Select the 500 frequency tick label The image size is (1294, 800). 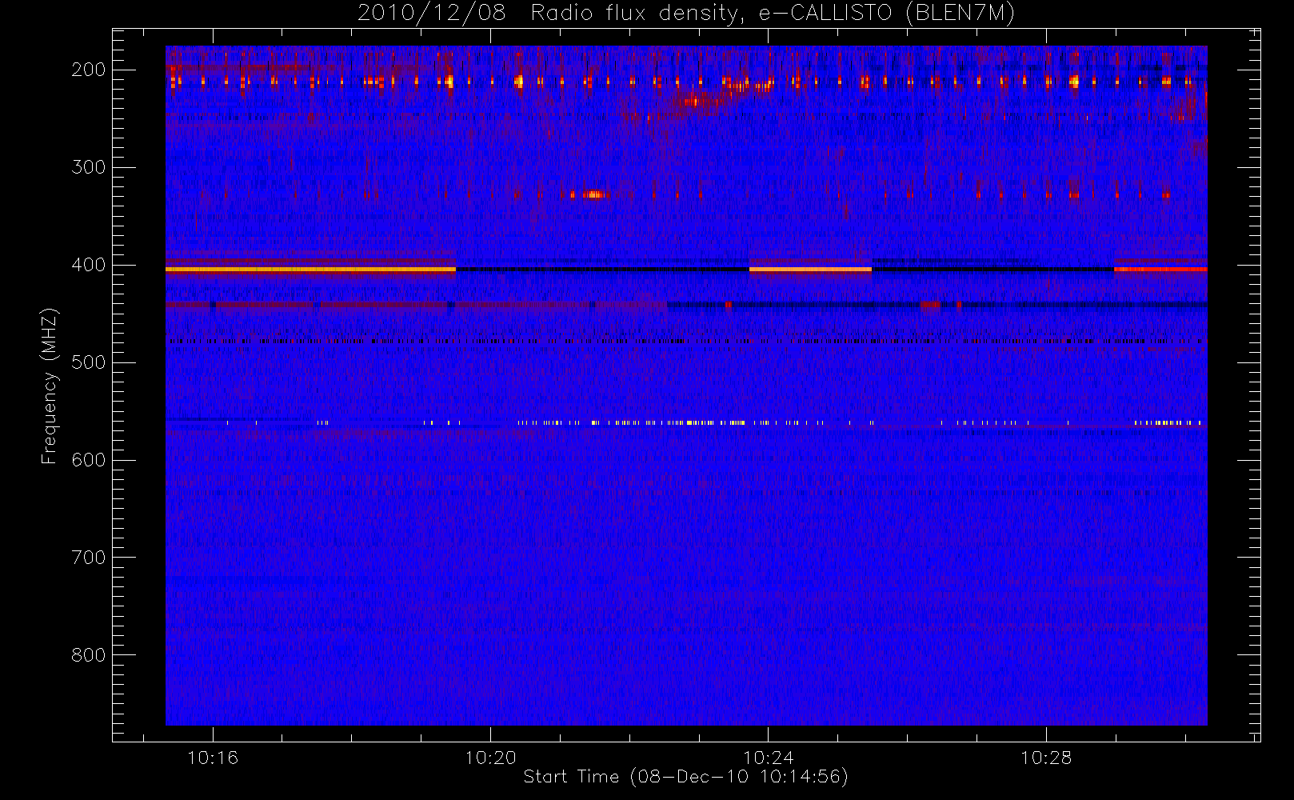tap(89, 362)
